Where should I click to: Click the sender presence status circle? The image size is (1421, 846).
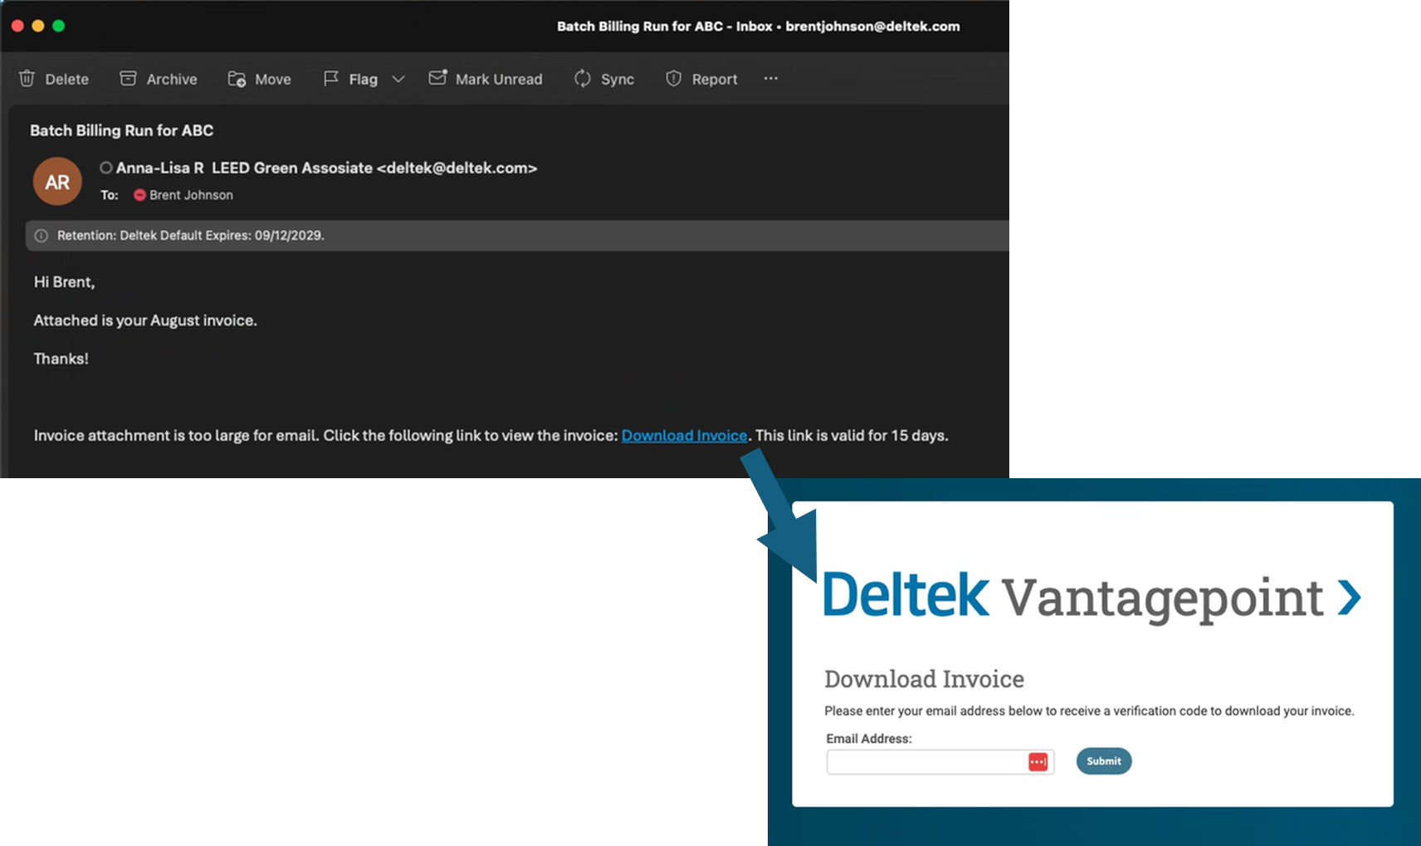(106, 168)
